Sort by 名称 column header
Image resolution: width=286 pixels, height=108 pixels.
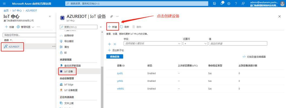(x=8, y=40)
